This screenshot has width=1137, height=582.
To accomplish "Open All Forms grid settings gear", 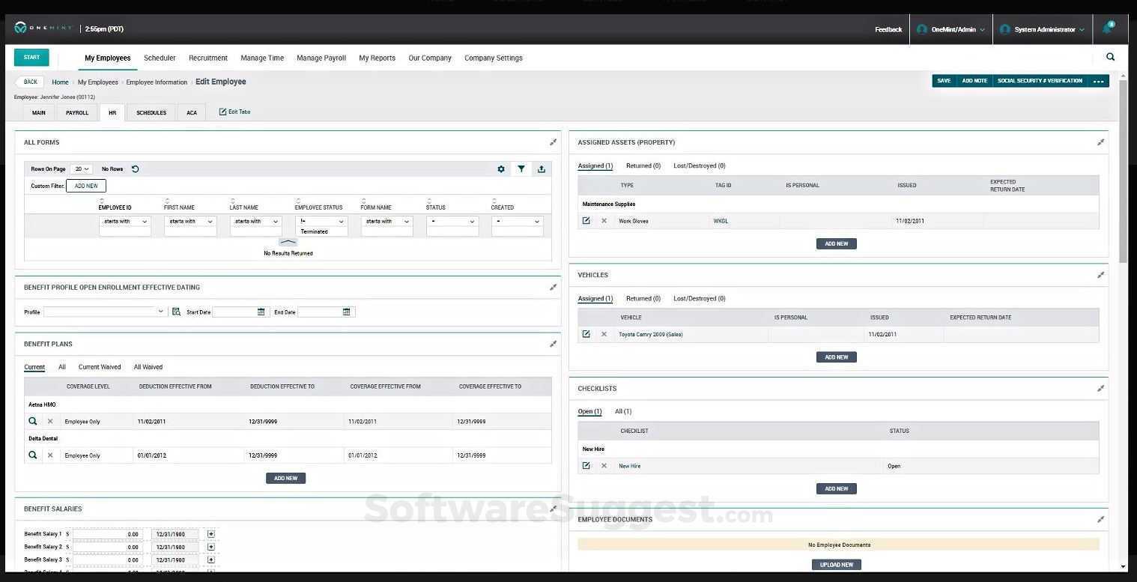I will coord(501,169).
